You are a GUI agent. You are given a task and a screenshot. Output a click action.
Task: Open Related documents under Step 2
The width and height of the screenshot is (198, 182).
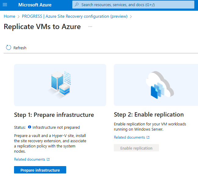point(129,137)
